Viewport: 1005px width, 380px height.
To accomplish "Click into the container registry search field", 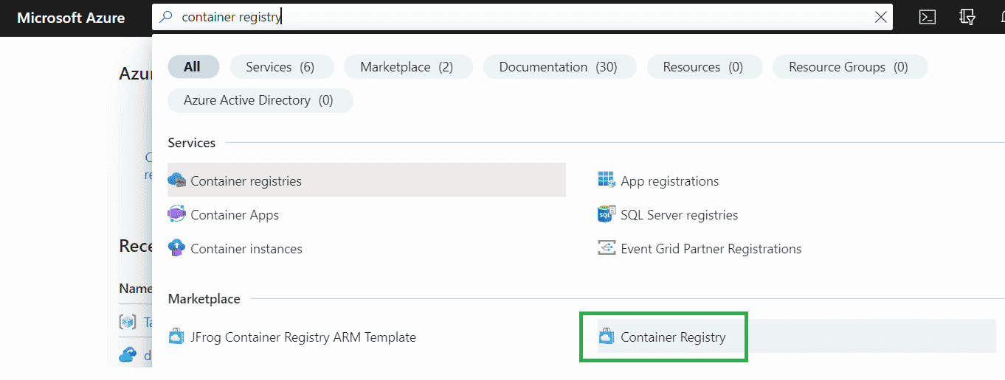I will click(522, 17).
